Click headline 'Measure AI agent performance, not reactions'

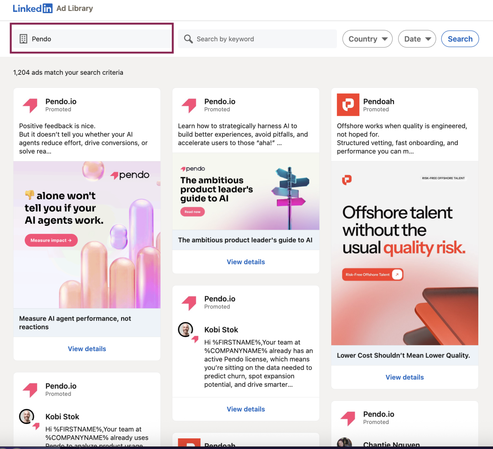[x=75, y=323]
